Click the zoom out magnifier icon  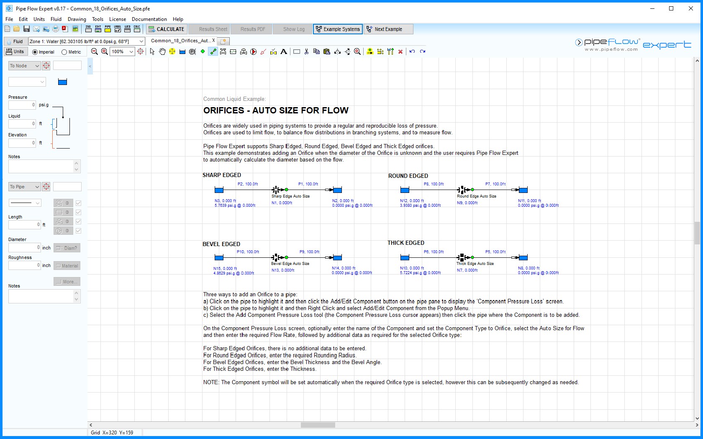(x=95, y=51)
